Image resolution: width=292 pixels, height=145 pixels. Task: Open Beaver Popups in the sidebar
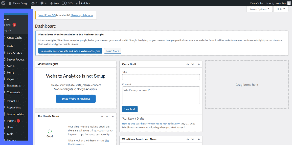coord(16,59)
